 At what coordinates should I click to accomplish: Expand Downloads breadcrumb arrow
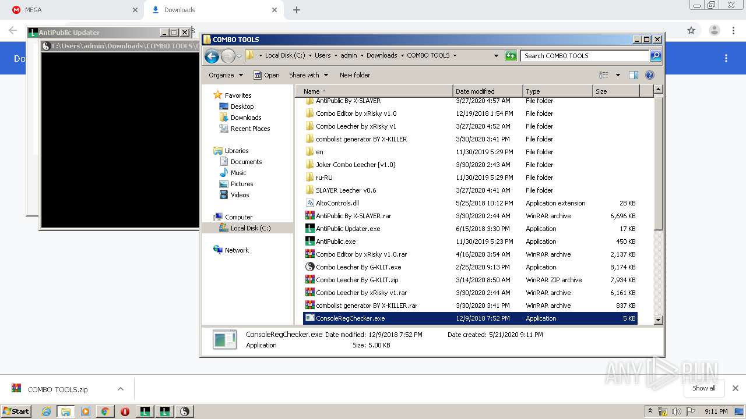coord(402,56)
